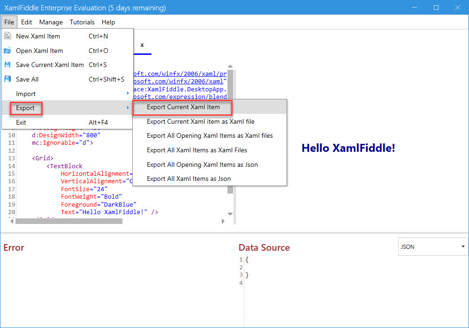The image size is (469, 328).
Task: Choose Exit from the File menu
Action: tap(67, 122)
